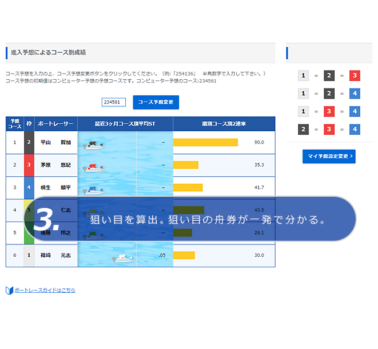The image size is (378, 349).
Task: Click the red frame badge 3 in the racer table
Action: click(29, 165)
